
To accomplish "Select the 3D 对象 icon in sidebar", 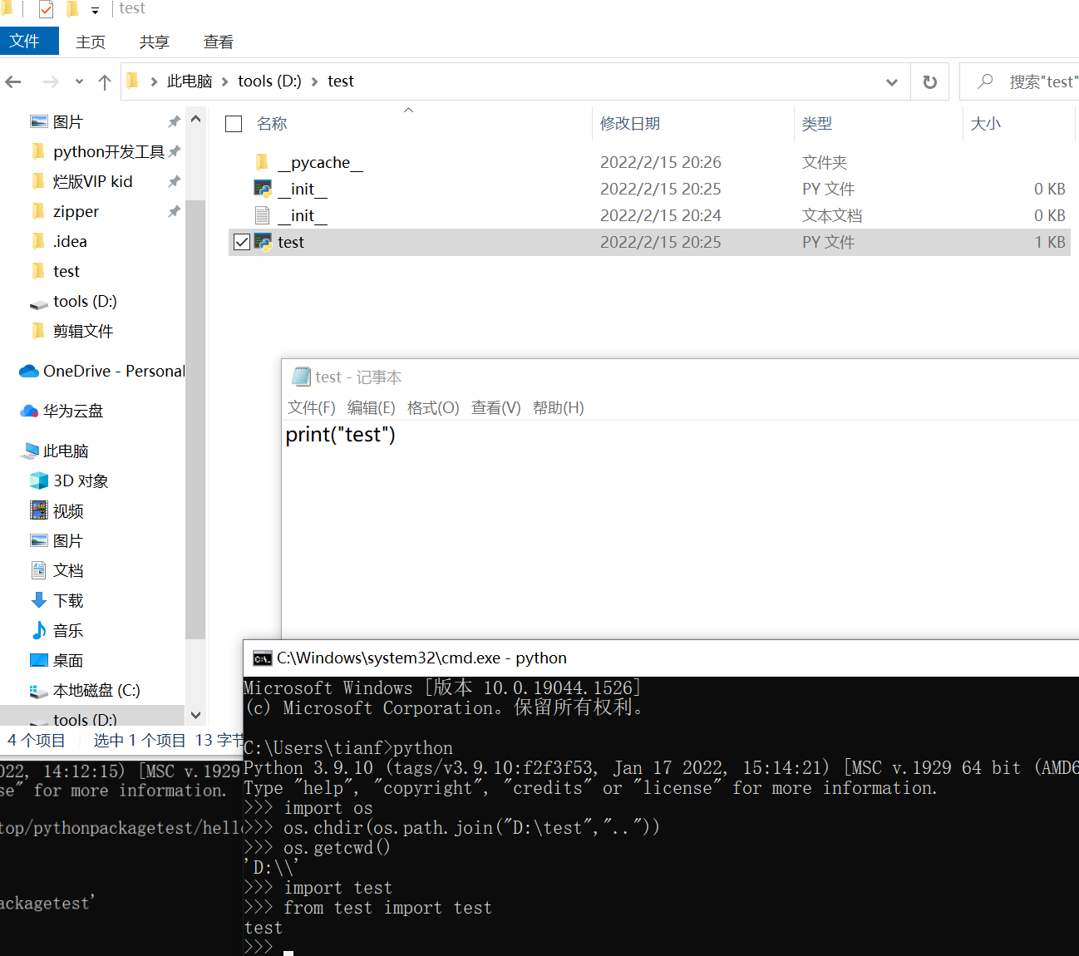I will (x=39, y=481).
